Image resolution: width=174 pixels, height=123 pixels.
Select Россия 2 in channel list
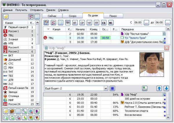(x=19, y=51)
